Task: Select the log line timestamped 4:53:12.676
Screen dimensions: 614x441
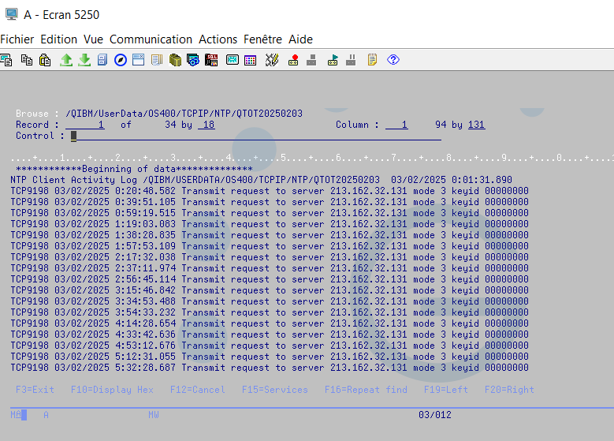Action: [x=270, y=346]
